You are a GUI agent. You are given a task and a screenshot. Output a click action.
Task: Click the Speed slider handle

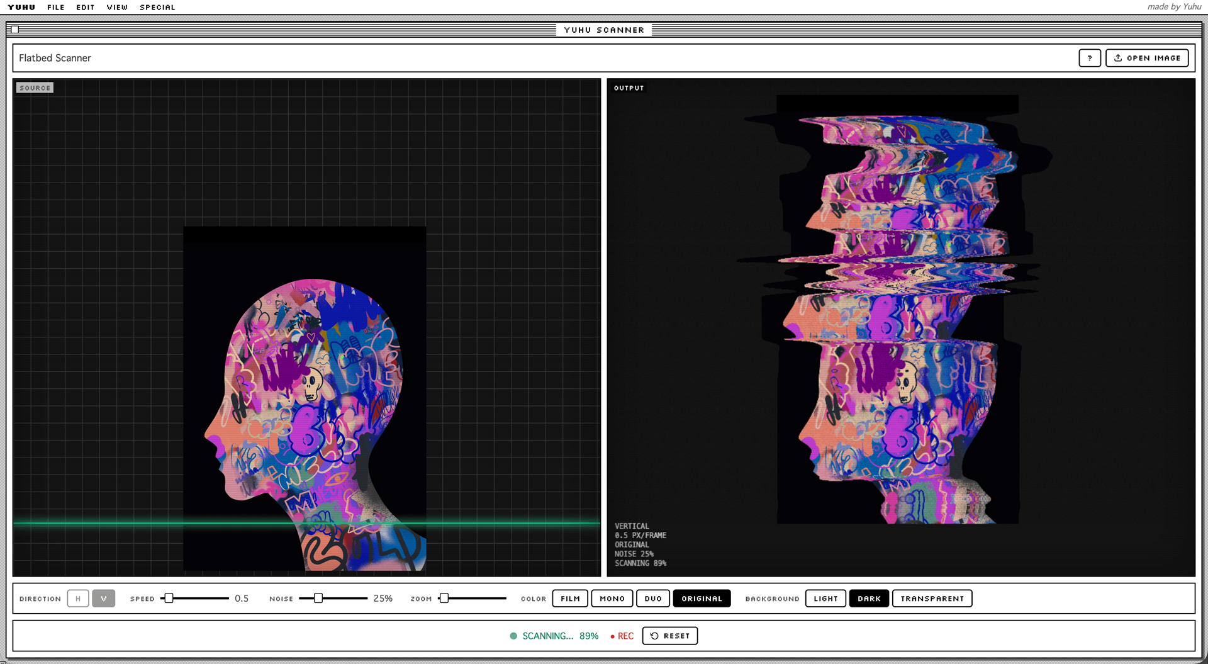[x=169, y=599]
